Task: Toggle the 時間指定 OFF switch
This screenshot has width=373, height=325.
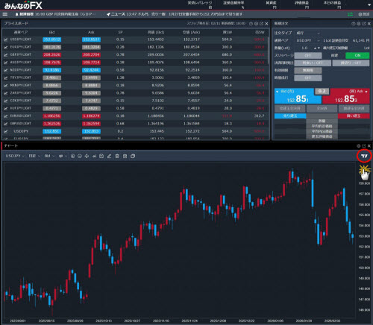Action: (x=308, y=78)
